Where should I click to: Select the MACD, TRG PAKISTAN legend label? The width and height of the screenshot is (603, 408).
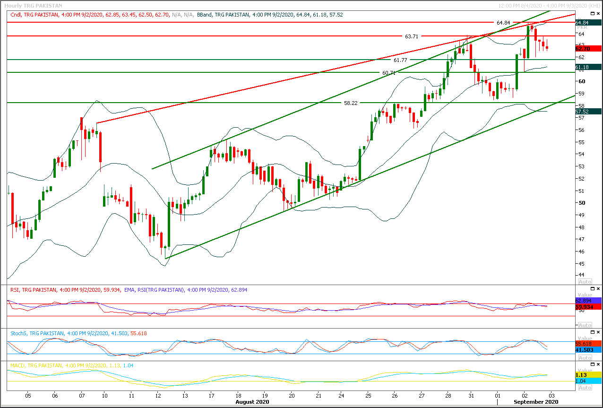(36, 366)
